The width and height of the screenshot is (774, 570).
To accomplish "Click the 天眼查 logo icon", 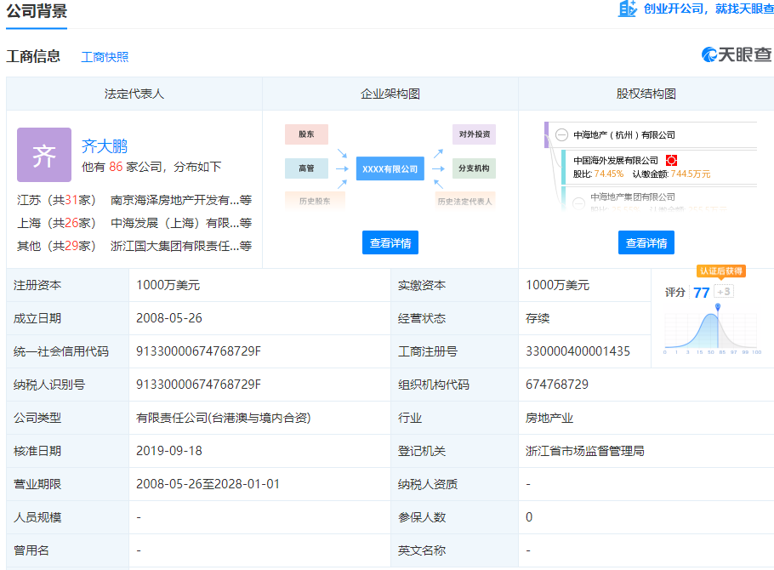I will [709, 54].
